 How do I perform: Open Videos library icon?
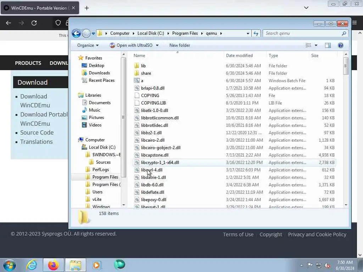pyautogui.click(x=84, y=125)
